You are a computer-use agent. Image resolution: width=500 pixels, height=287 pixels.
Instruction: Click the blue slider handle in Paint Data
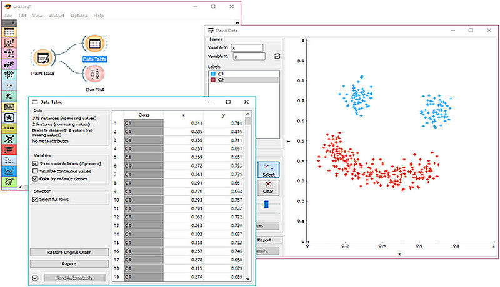266,204
